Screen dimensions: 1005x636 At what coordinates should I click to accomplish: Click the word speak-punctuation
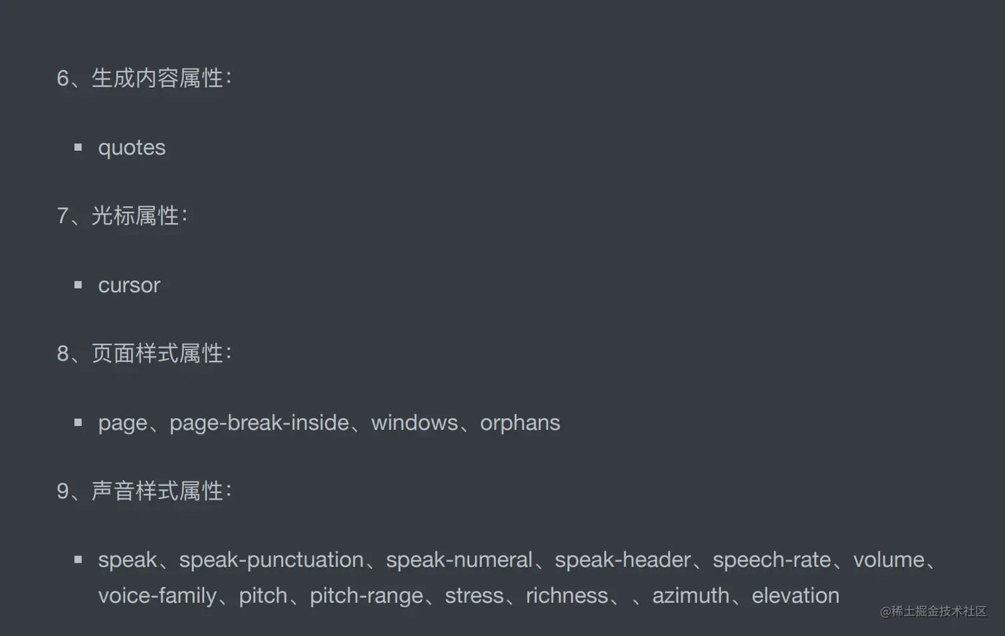point(271,560)
